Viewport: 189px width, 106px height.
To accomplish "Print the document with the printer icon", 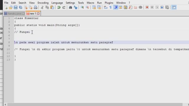I will (x=35, y=7).
